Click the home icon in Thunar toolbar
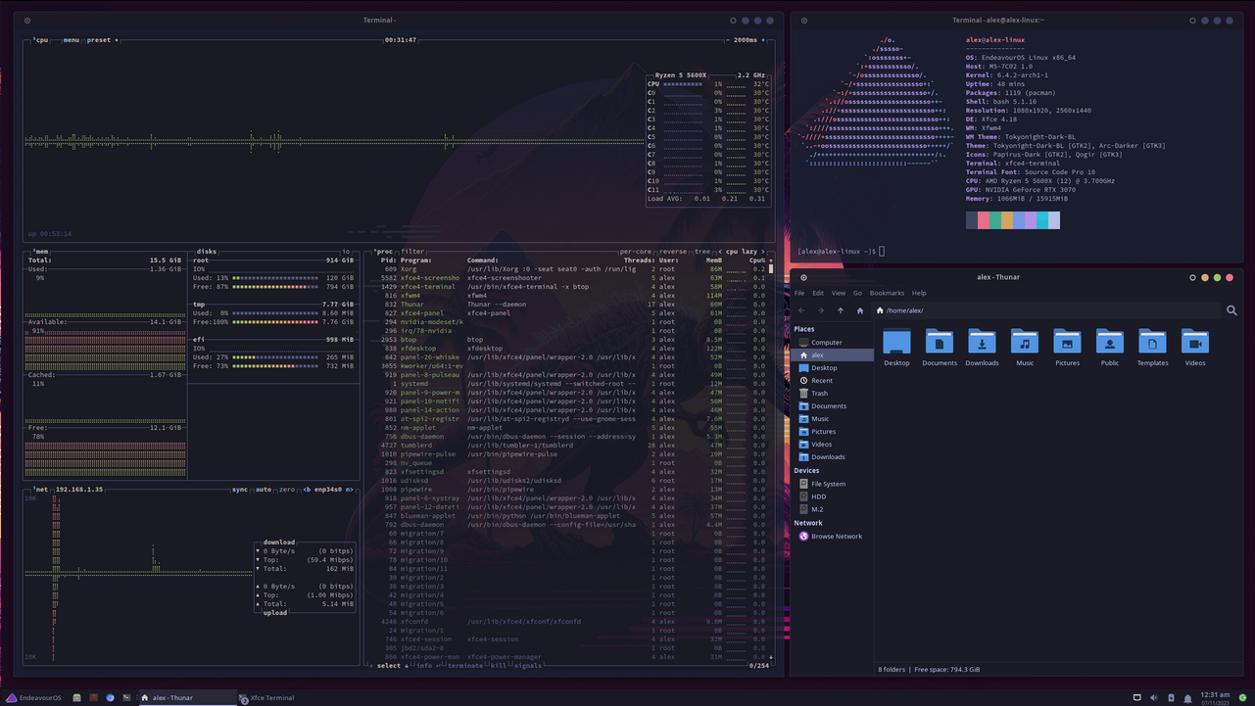Screen dimensions: 1255x706 click(x=860, y=310)
